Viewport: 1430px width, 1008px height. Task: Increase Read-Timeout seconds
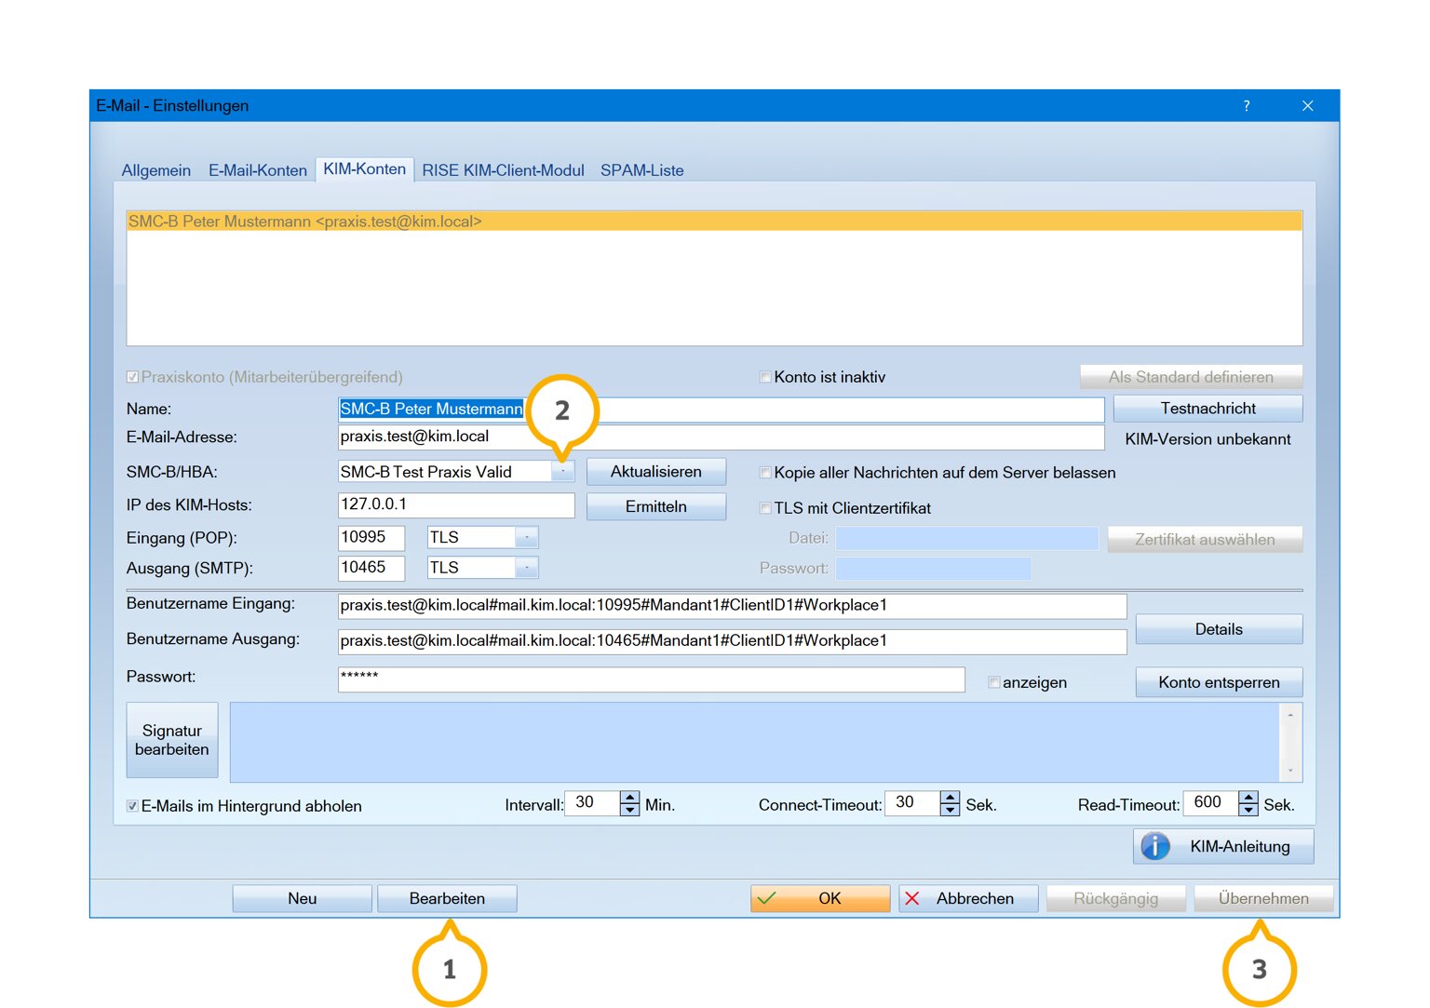point(1248,797)
